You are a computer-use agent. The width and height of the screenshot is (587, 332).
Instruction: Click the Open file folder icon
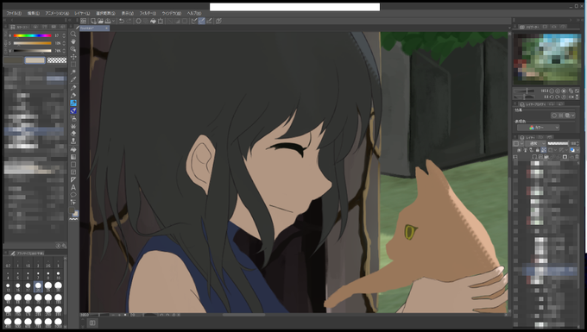[x=101, y=21]
